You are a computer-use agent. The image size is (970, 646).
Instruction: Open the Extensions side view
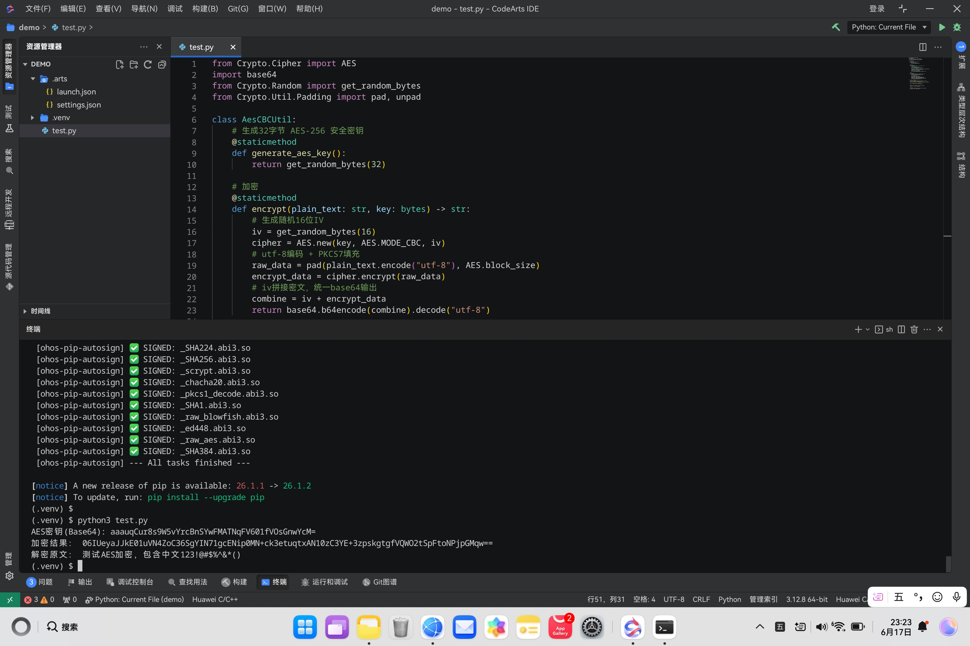(961, 55)
